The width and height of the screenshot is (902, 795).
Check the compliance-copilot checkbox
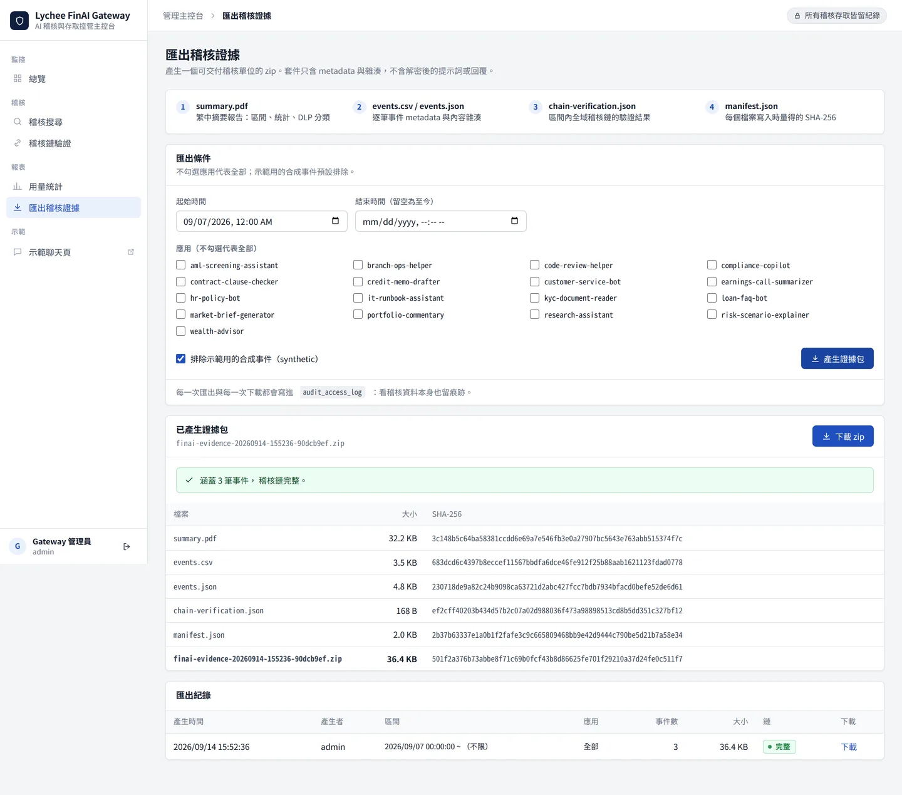pyautogui.click(x=712, y=265)
